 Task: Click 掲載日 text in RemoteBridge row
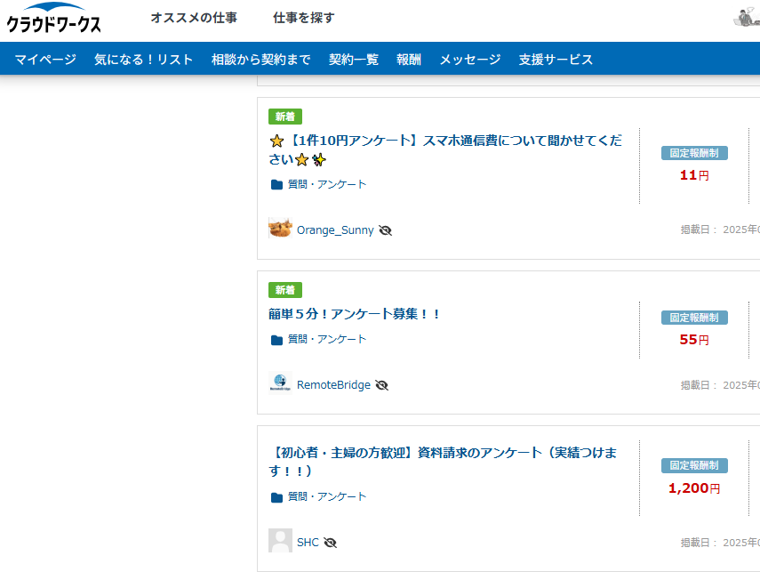720,385
